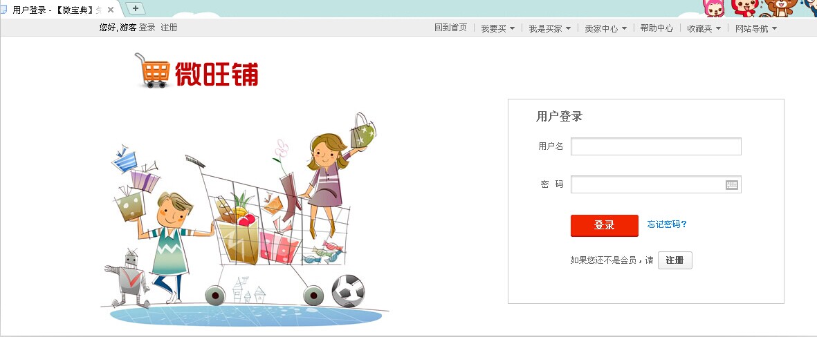Click the shopping cart logo icon
Screen dimensions: 817x337
(152, 70)
